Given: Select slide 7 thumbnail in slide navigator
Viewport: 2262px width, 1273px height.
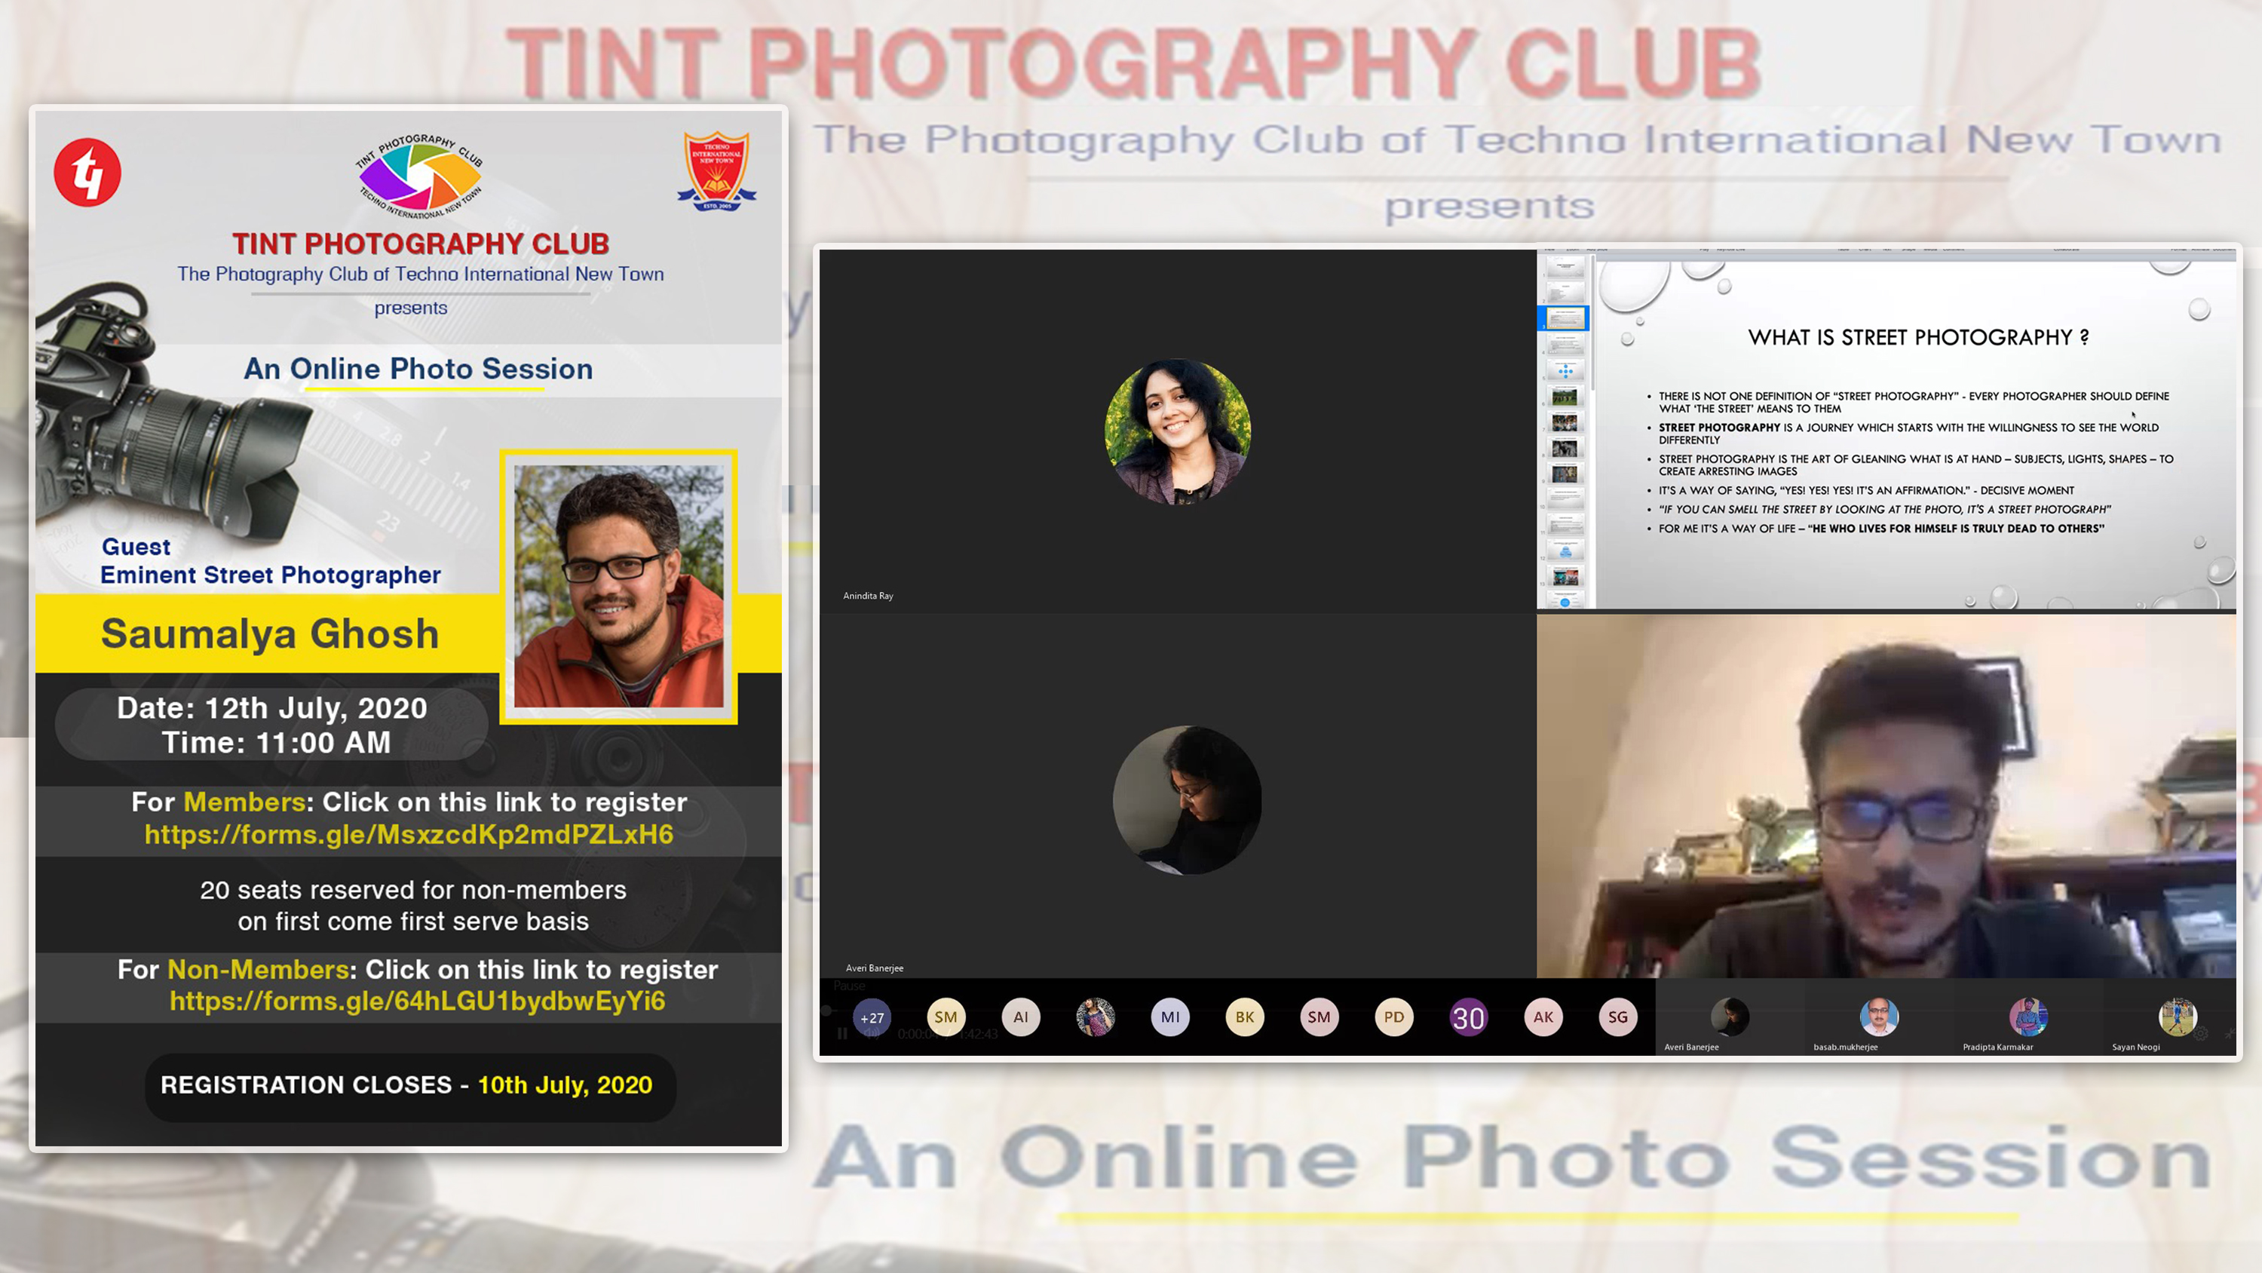Looking at the screenshot, I should click(x=1565, y=422).
